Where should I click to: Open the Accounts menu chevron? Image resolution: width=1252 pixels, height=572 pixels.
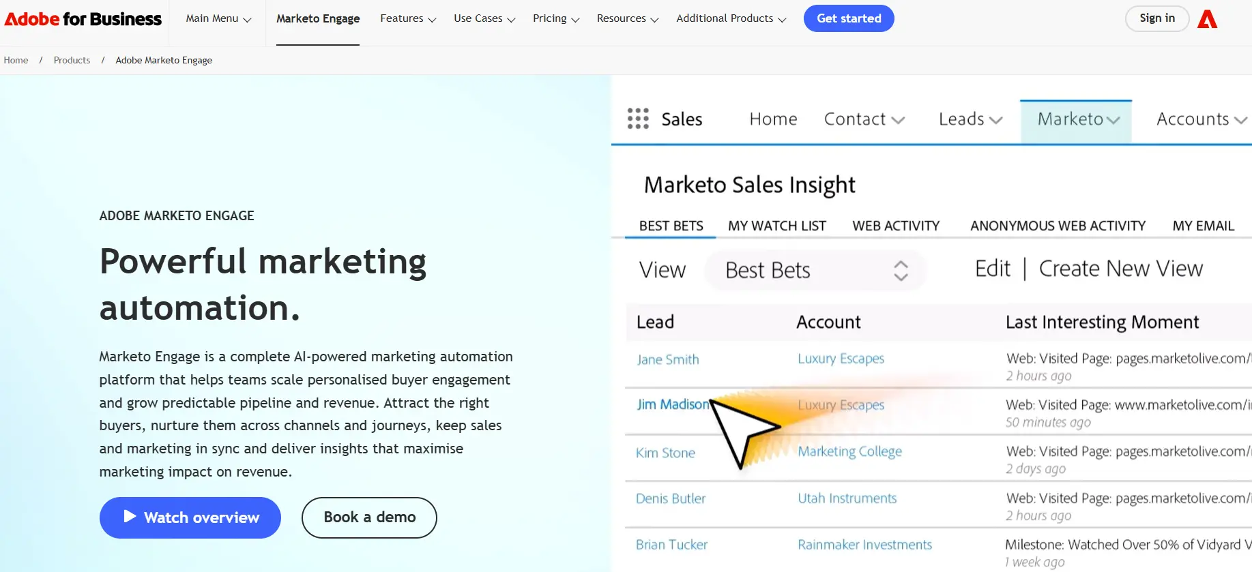point(1240,120)
